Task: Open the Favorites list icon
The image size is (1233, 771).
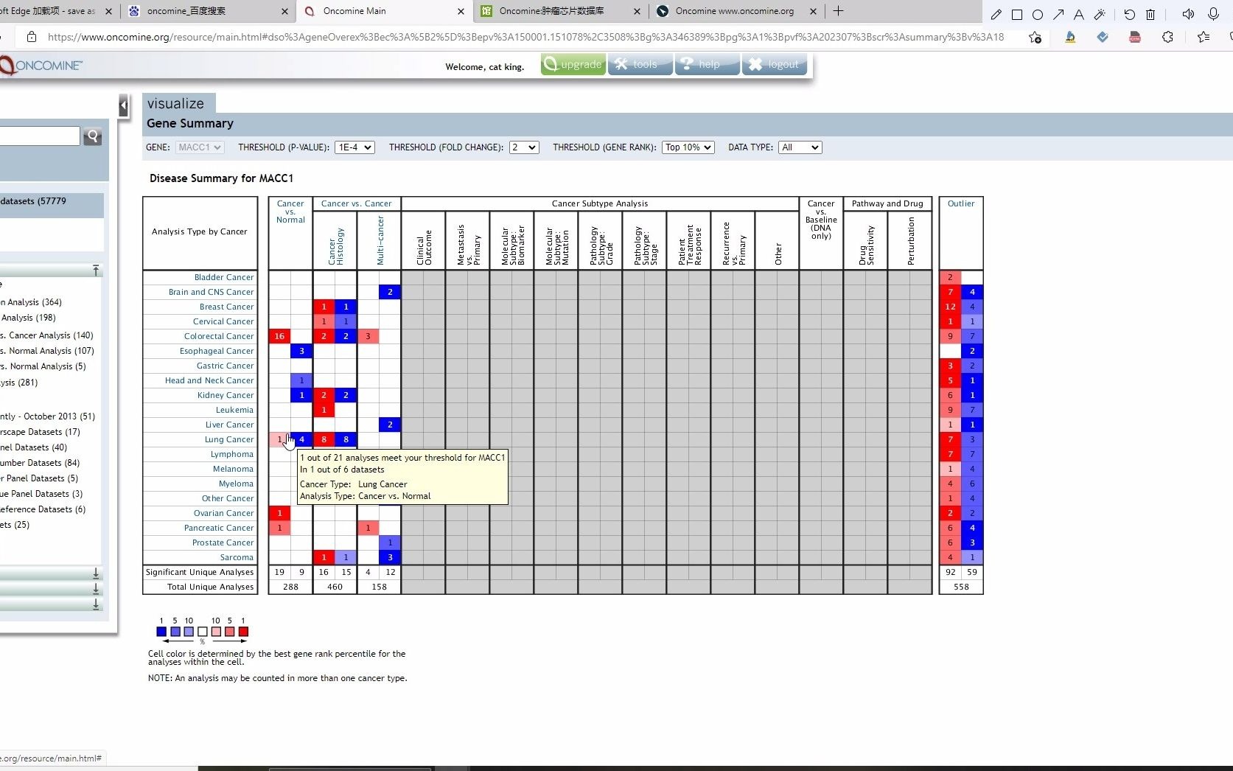Action: pyautogui.click(x=1204, y=37)
